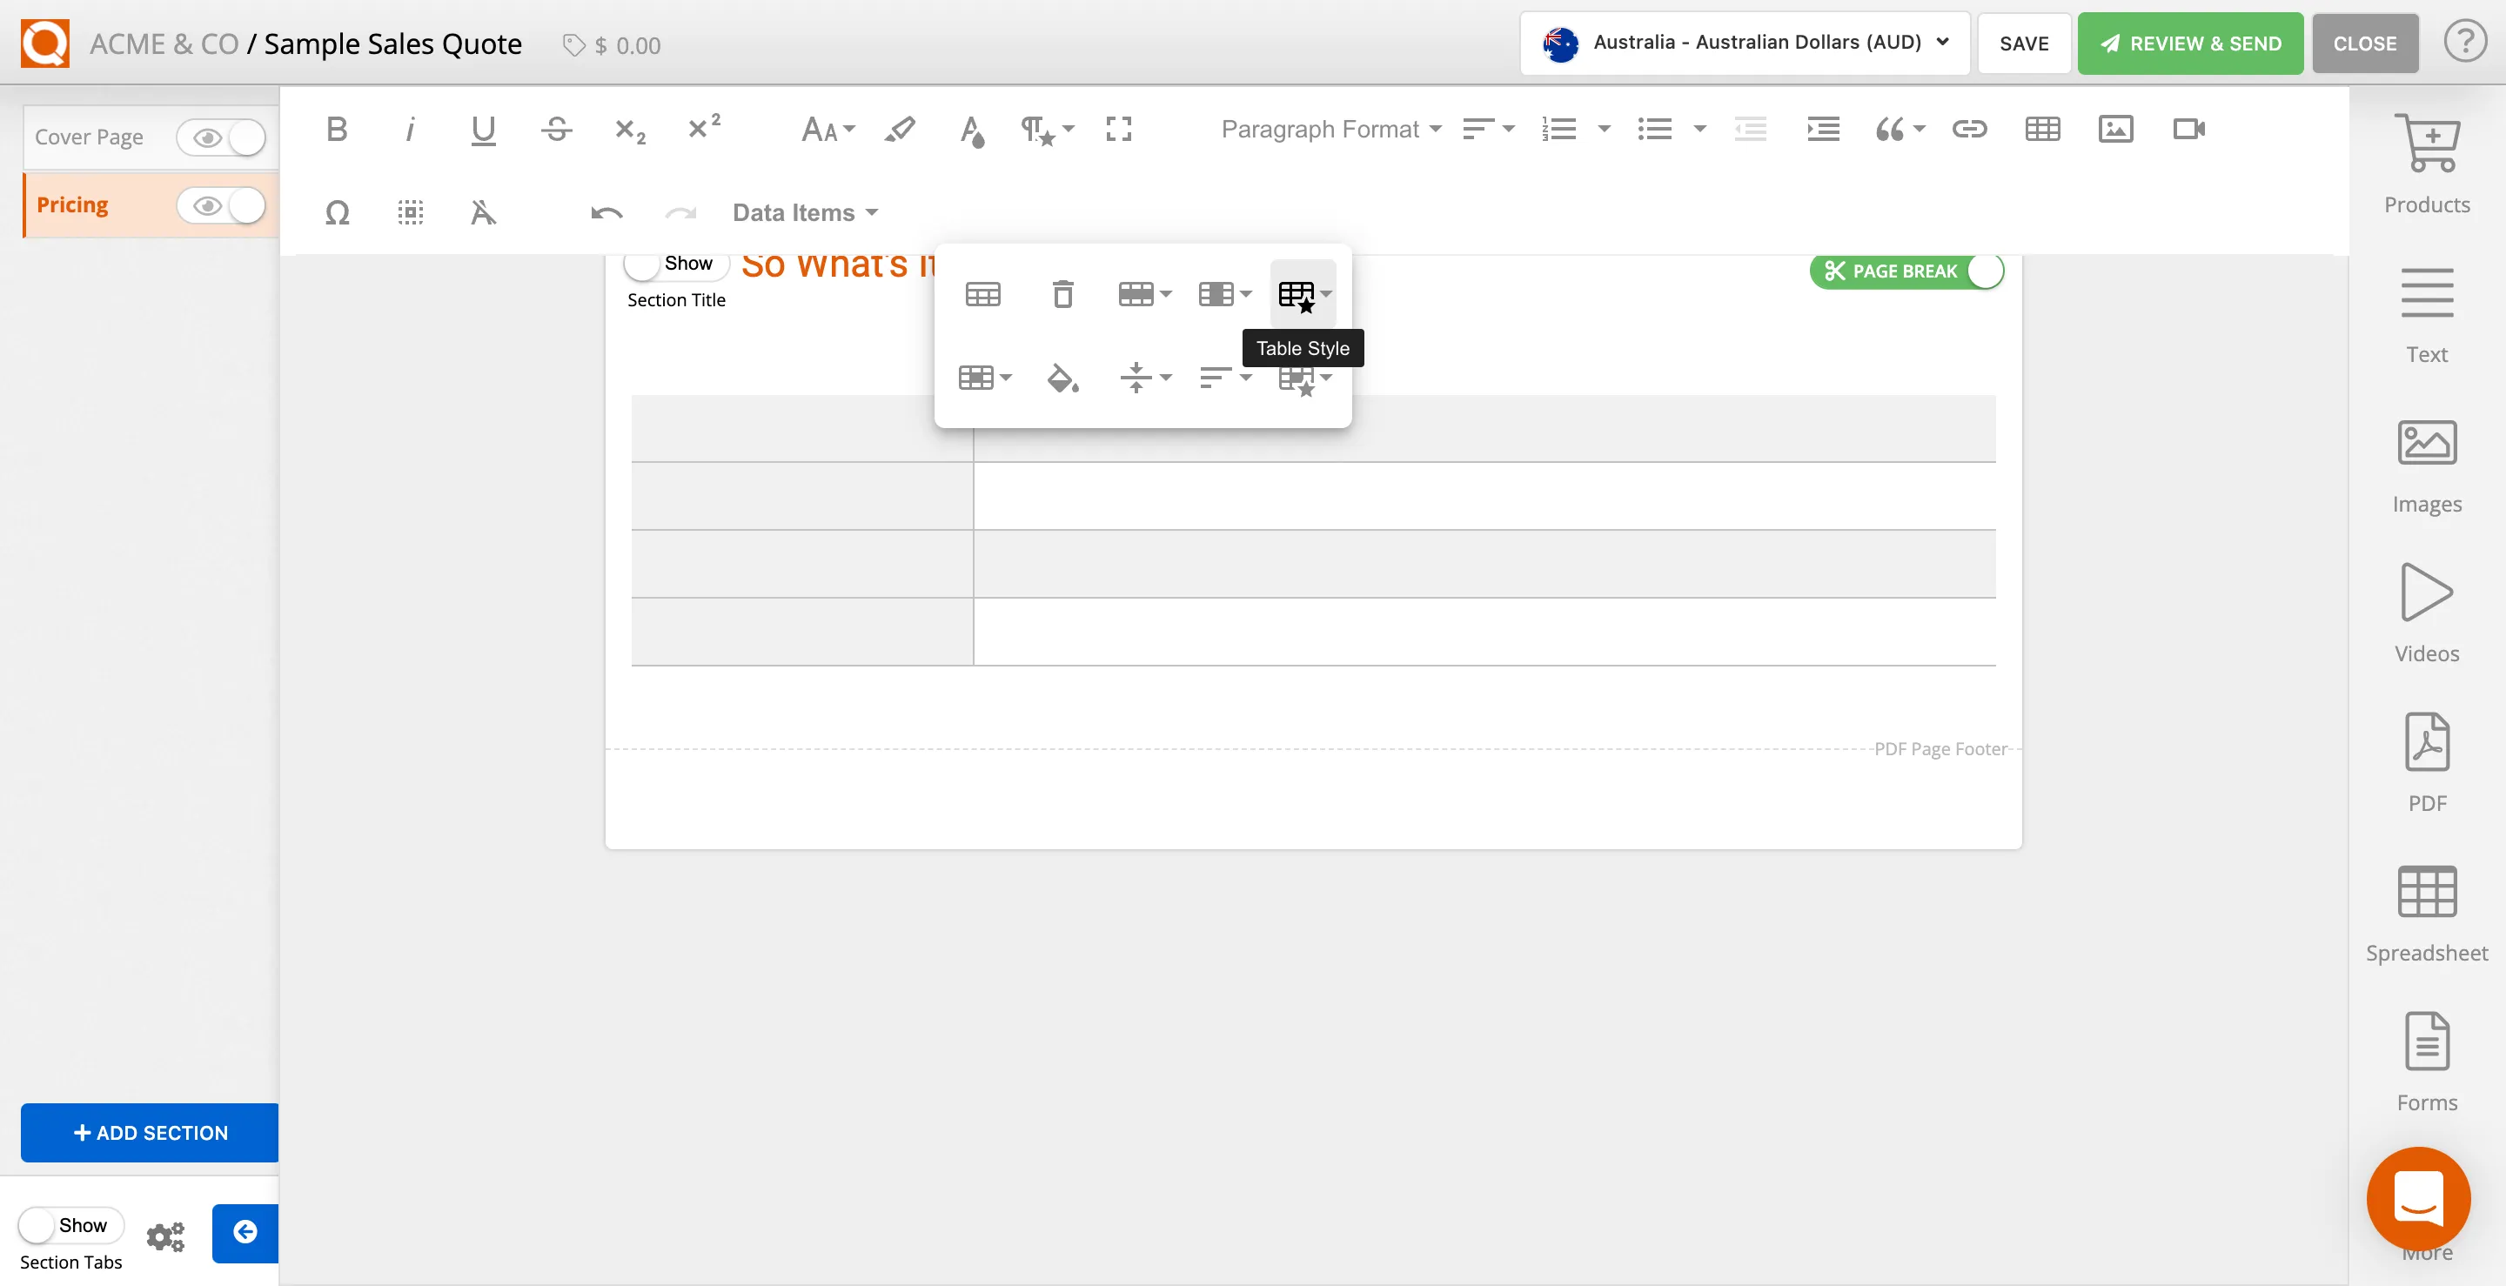Delete the table using the trash icon

pos(1062,294)
